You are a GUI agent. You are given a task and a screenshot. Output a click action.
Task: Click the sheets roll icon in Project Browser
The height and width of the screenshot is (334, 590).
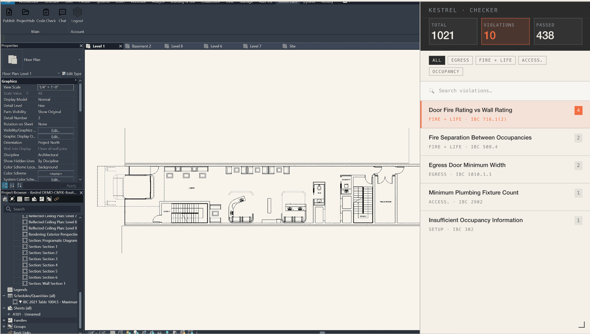coord(34,199)
